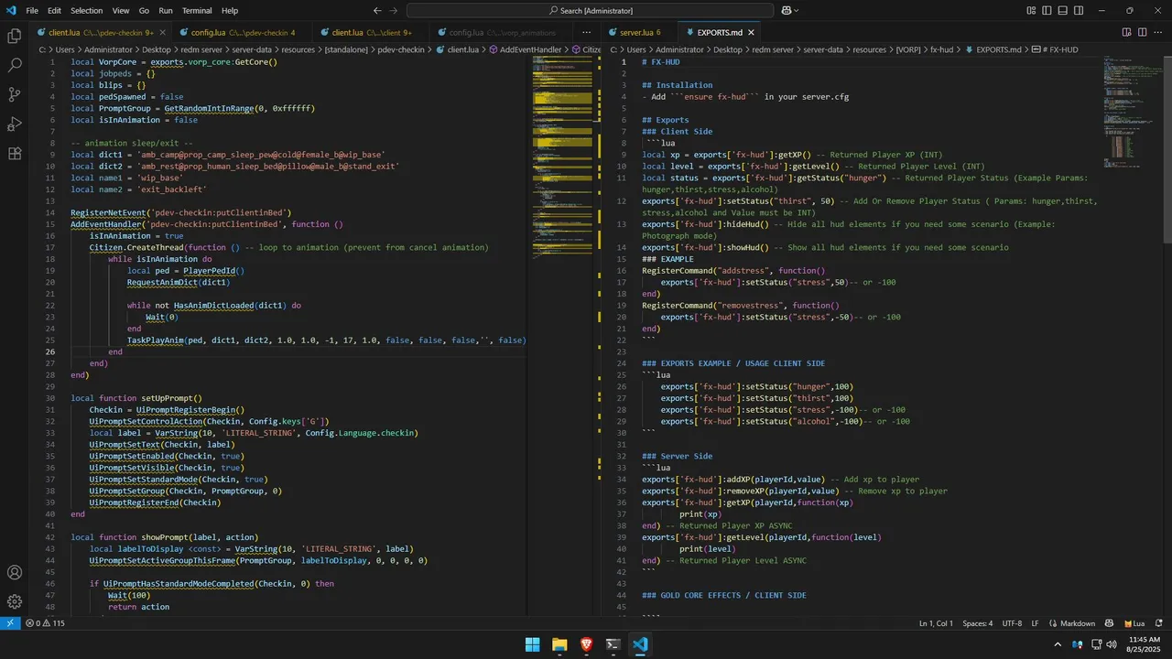Open the Edit menu
Viewport: 1172px width, 659px height.
(x=55, y=11)
